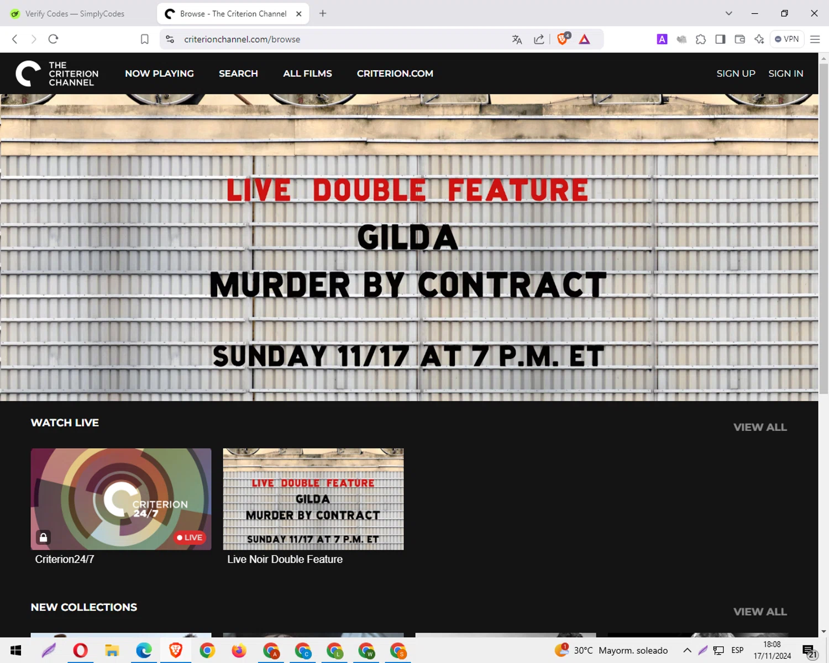Visit Criterion.com link in the navigation
The height and width of the screenshot is (663, 829).
point(395,73)
